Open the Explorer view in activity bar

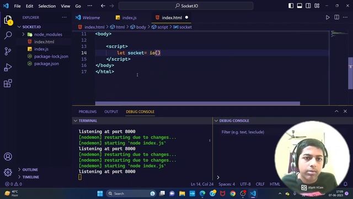8,20
